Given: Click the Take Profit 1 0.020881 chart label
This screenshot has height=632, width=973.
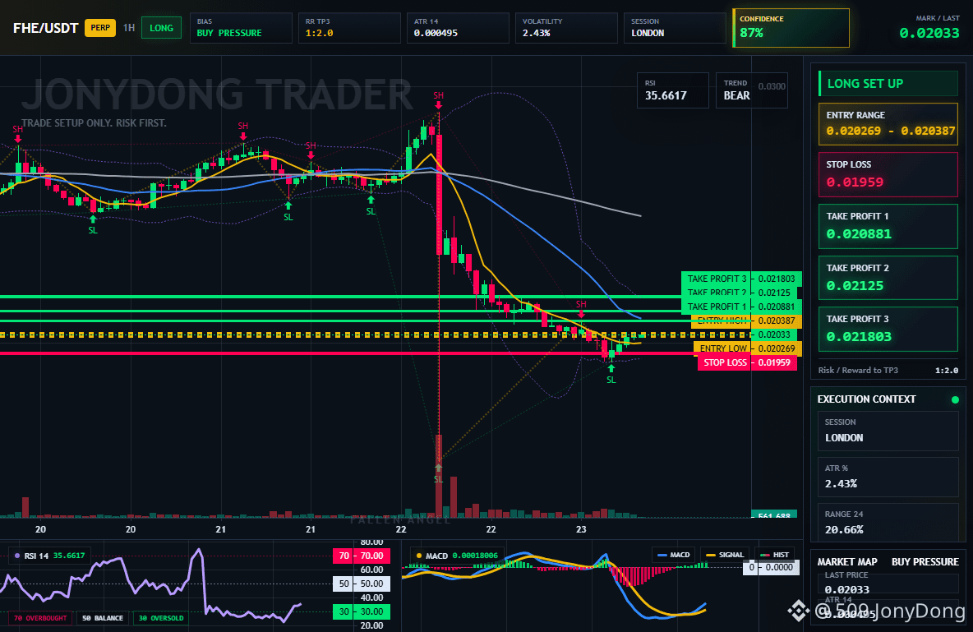Looking at the screenshot, I should [x=741, y=307].
